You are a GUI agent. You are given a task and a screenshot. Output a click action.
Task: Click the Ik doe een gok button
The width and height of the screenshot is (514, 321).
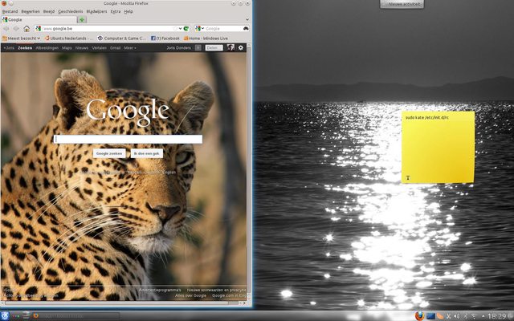(146, 153)
